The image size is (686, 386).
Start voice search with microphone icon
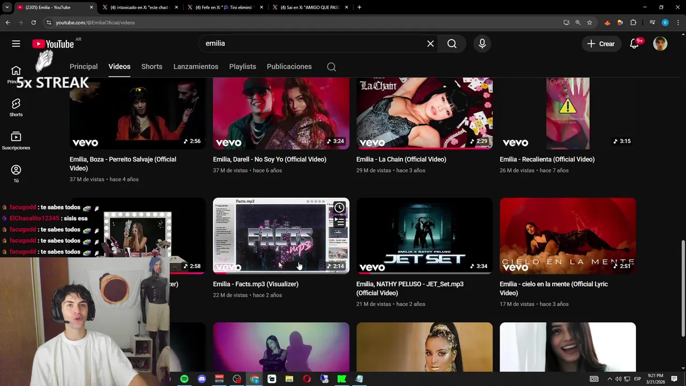(x=482, y=43)
